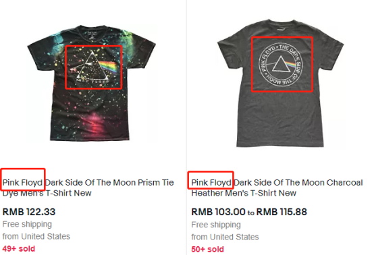374x255 pixels.
Task: Click the circular Dark Side logo on charcoal shirt
Action: click(281, 64)
